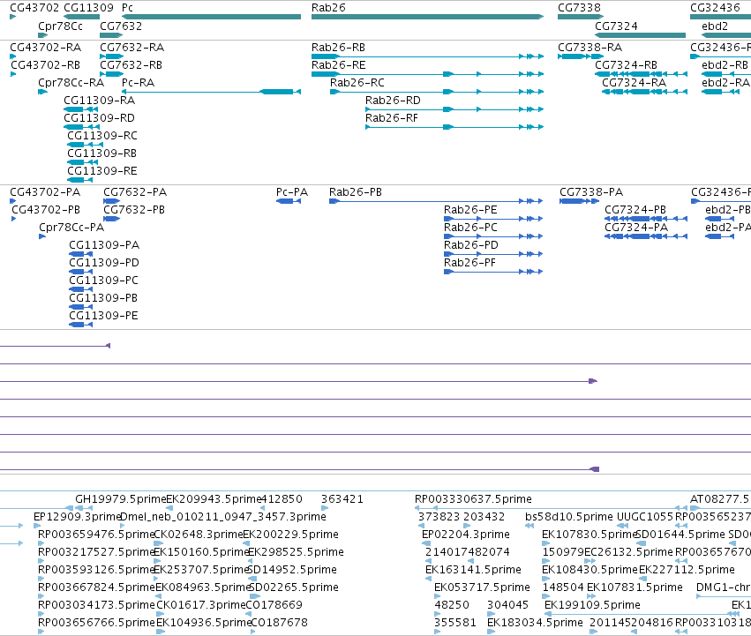Select protein Rab26-PB

coord(436,201)
